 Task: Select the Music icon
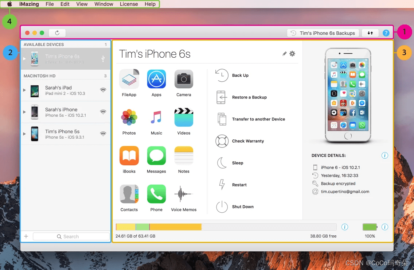(x=156, y=117)
